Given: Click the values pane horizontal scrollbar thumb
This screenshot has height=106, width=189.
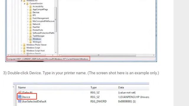Looking at the screenshot, I should tap(99, 55).
